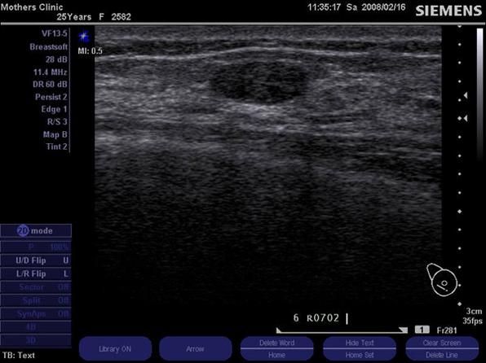
Task: Open the 2D mode menu
Action: [36, 230]
